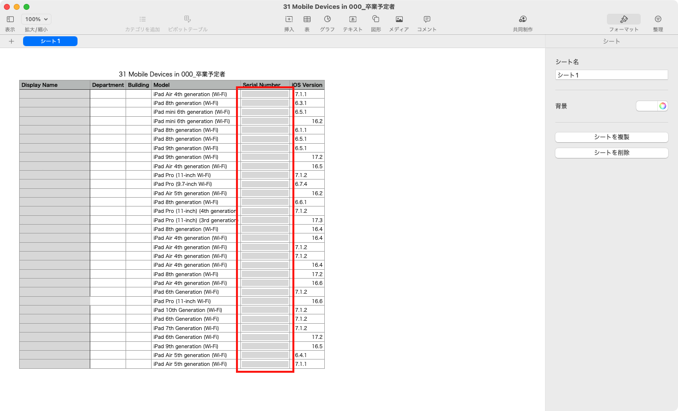Viewport: 678px width, 411px height.
Task: Edit the sheet name field シート1
Action: pos(611,75)
